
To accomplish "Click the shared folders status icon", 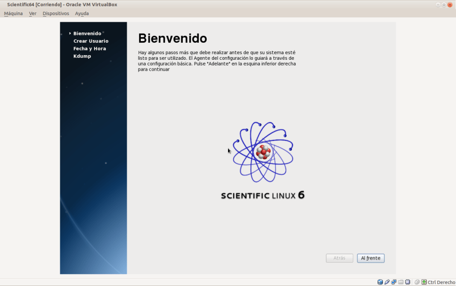I will coord(400,282).
